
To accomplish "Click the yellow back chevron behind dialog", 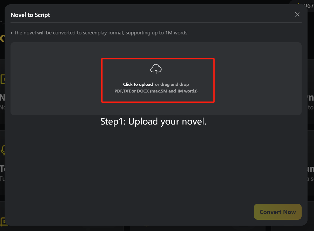I will 2,38.
